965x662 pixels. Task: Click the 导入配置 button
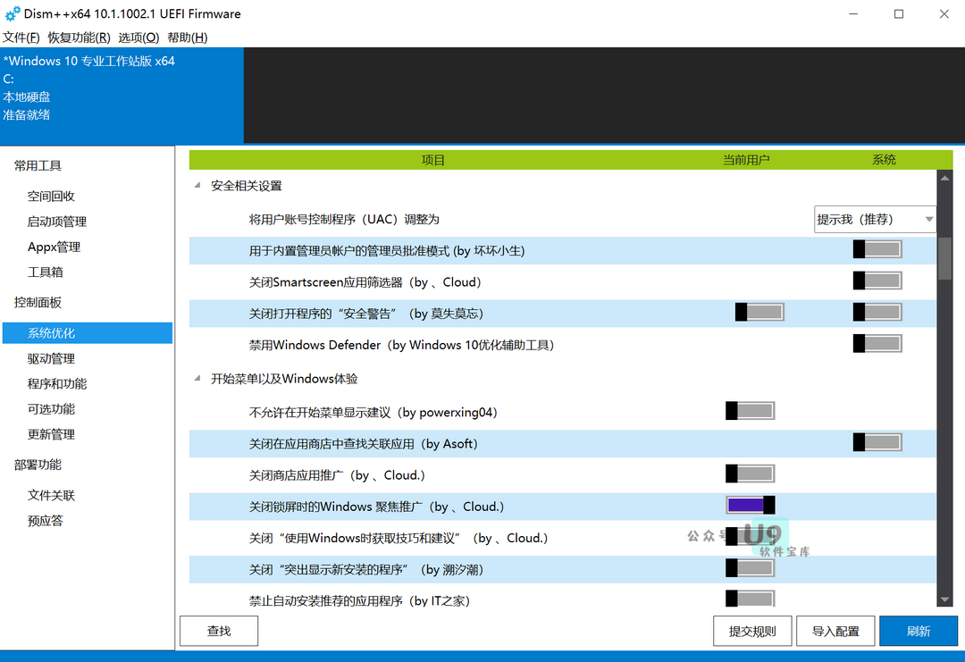pos(835,631)
